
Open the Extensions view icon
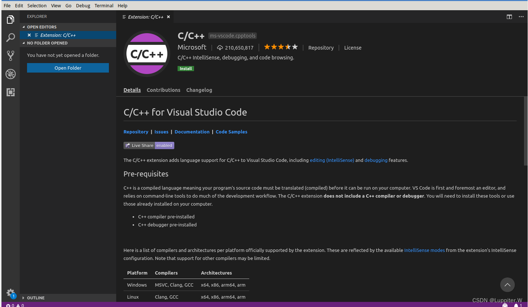coord(10,92)
